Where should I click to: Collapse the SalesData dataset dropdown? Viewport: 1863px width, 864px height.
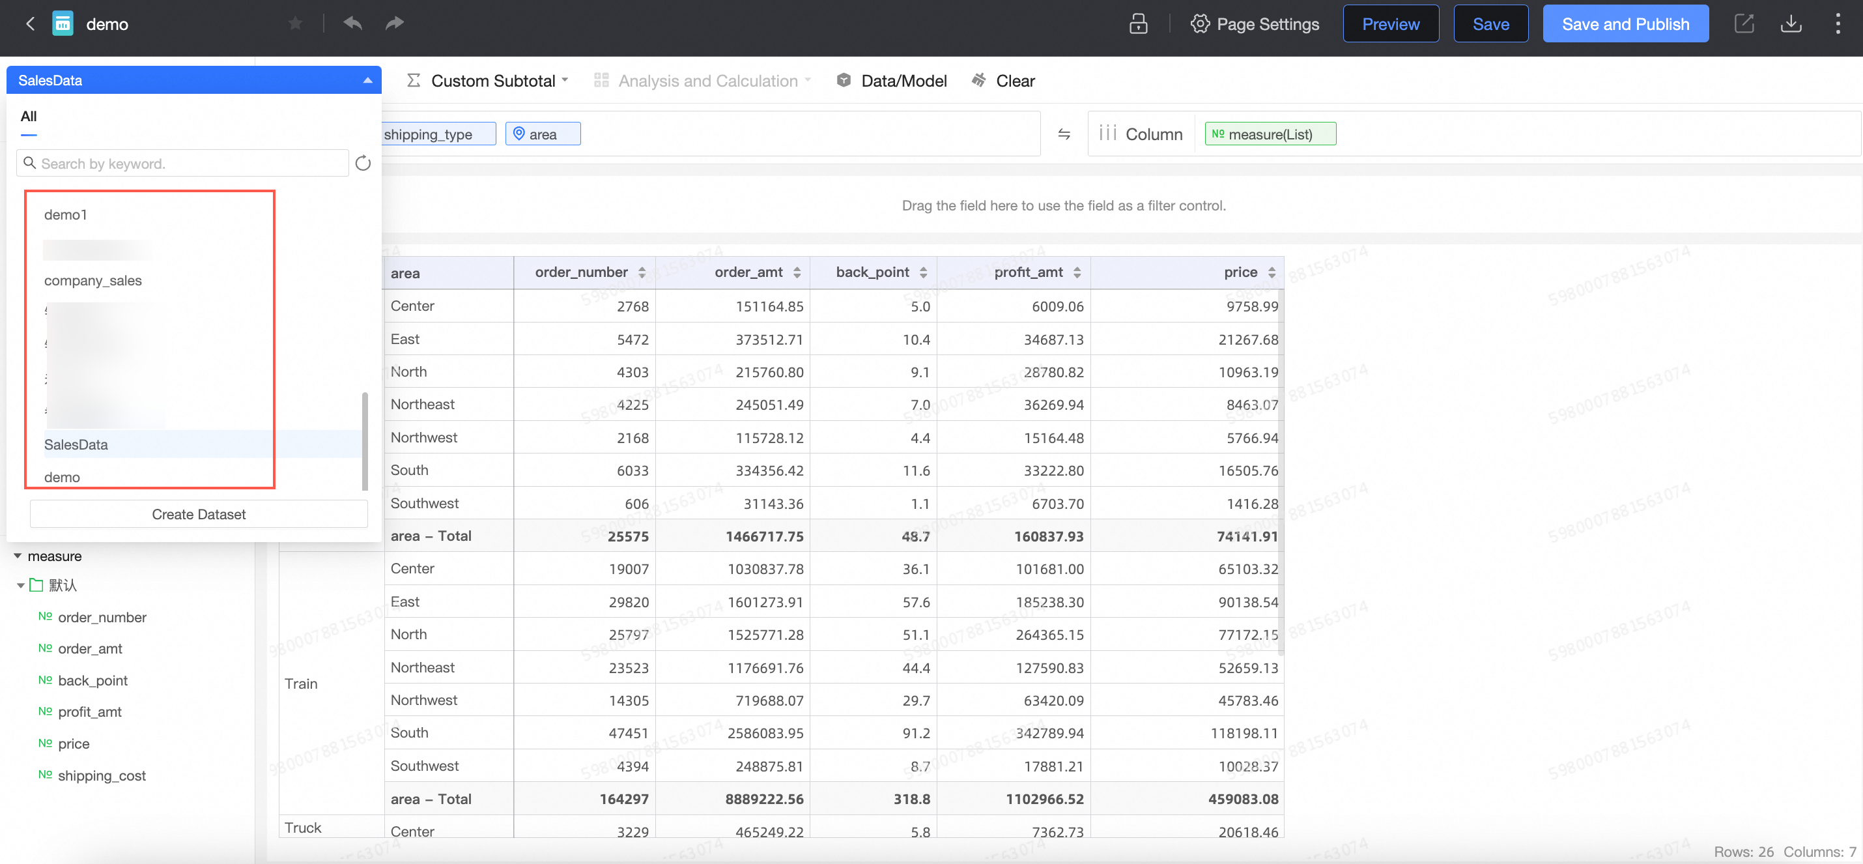tap(367, 80)
